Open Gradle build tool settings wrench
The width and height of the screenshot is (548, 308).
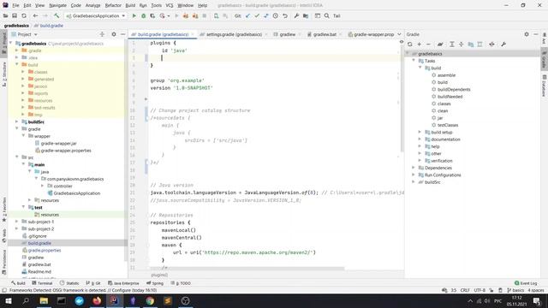503,44
